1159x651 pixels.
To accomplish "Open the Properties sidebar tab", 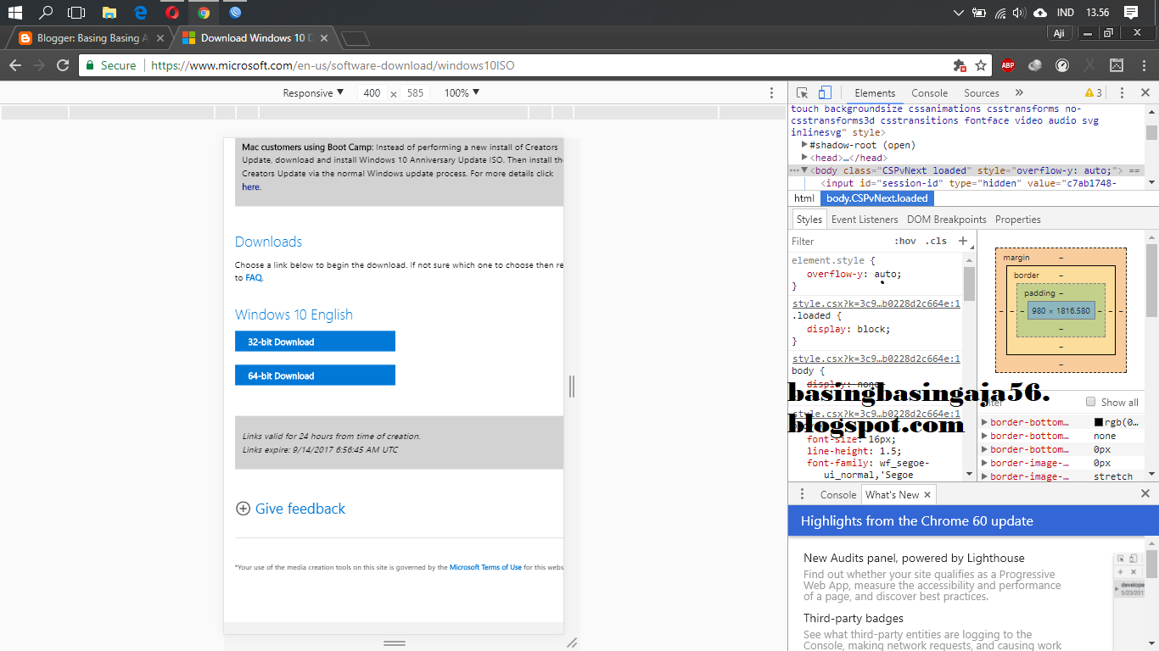I will [1018, 220].
